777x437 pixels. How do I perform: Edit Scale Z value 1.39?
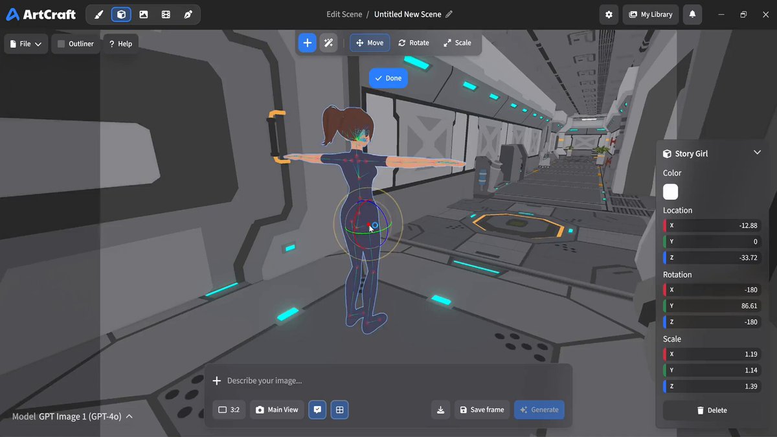click(x=712, y=387)
